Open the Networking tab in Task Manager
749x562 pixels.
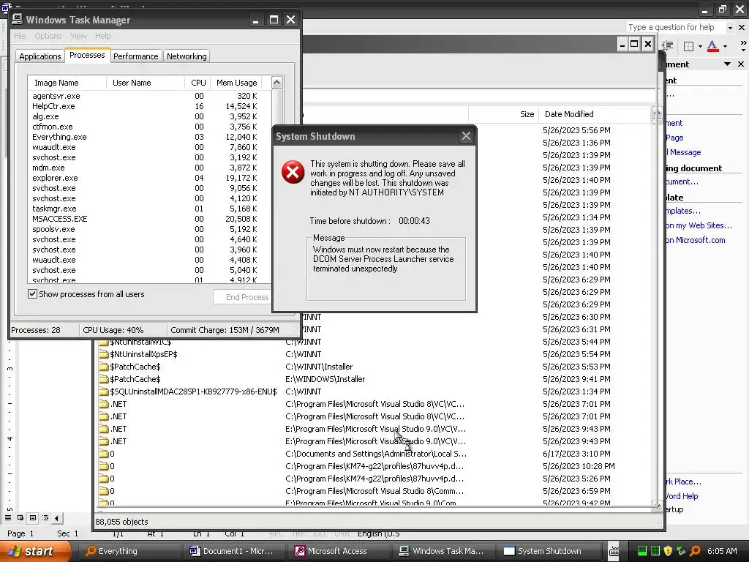pyautogui.click(x=187, y=56)
